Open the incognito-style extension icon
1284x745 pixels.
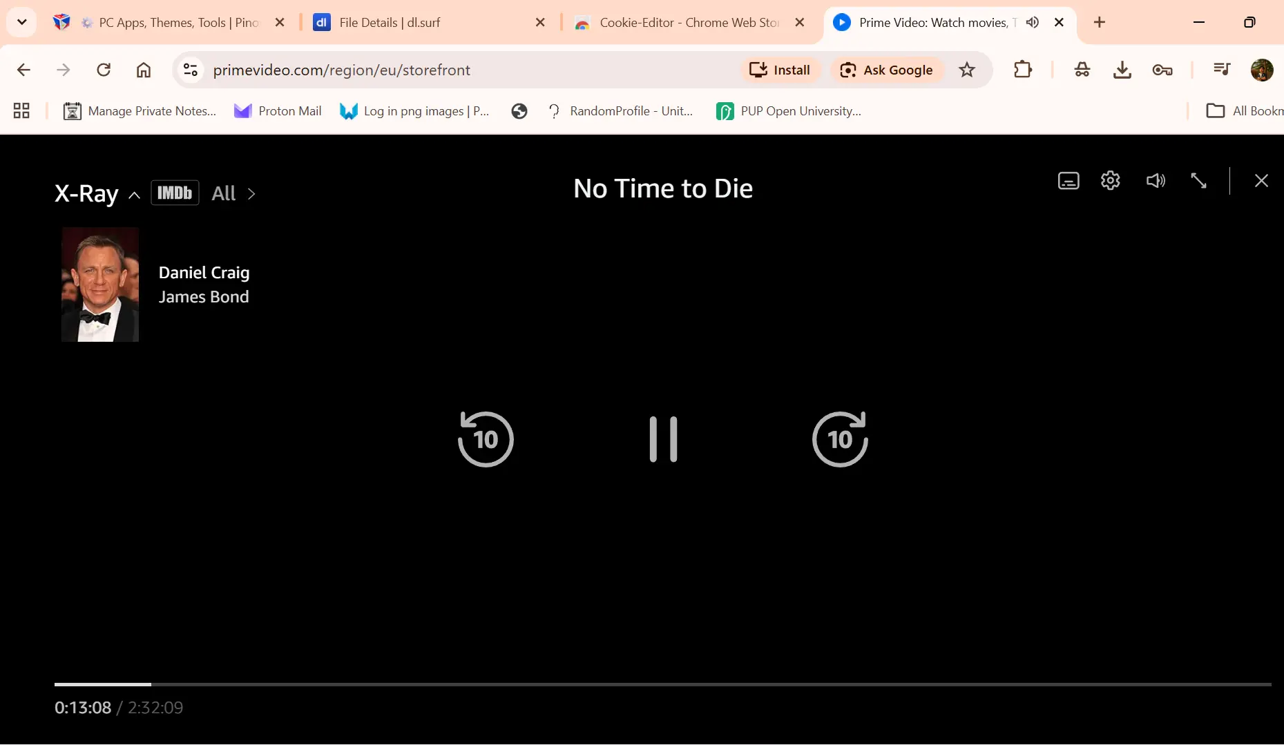point(1082,70)
